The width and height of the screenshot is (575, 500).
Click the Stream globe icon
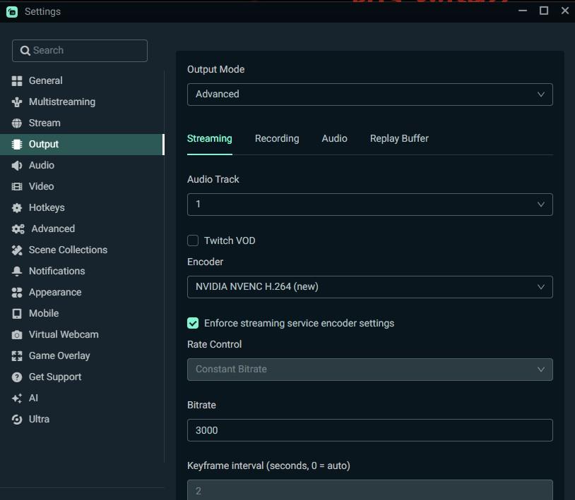click(x=17, y=123)
